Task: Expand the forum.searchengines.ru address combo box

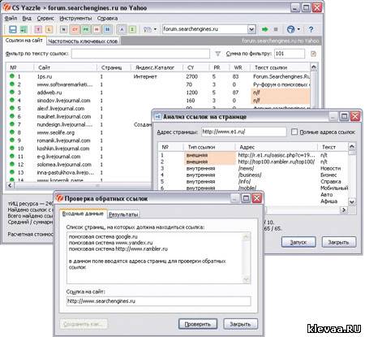Action: pyautogui.click(x=251, y=29)
